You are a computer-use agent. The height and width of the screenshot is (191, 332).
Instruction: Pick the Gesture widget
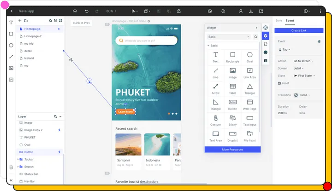[x=215, y=121]
